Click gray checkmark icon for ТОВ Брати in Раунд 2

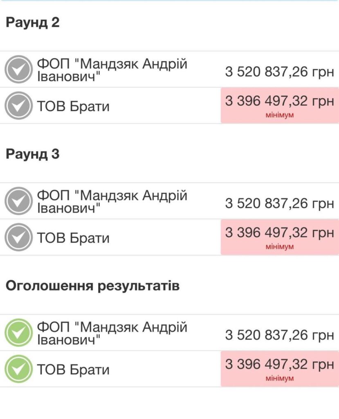[18, 106]
